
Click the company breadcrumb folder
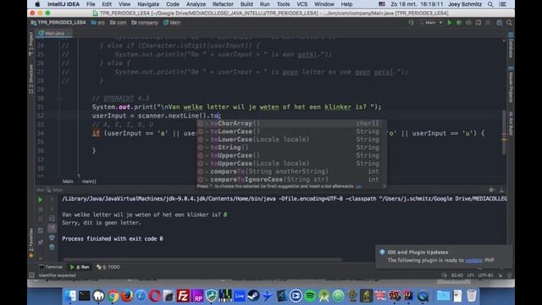(x=145, y=23)
